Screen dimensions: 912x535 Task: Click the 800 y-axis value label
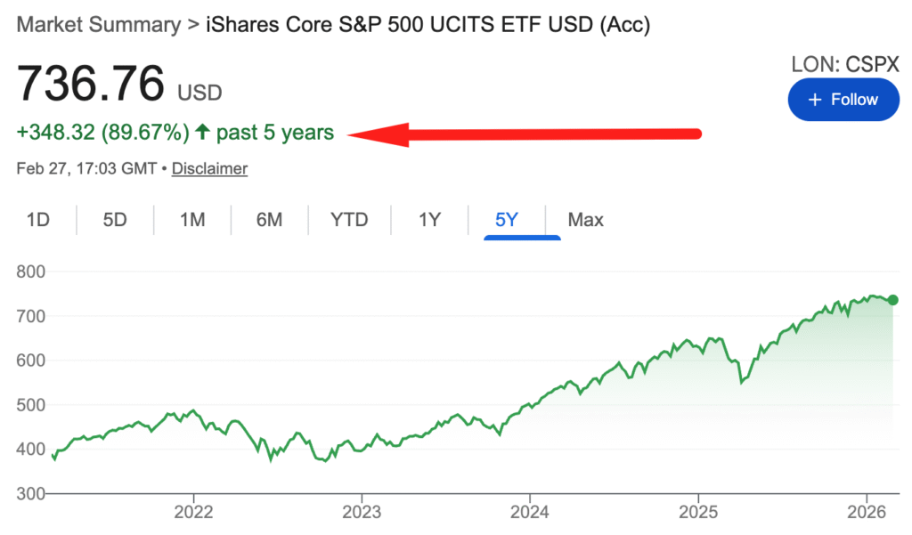coord(31,271)
